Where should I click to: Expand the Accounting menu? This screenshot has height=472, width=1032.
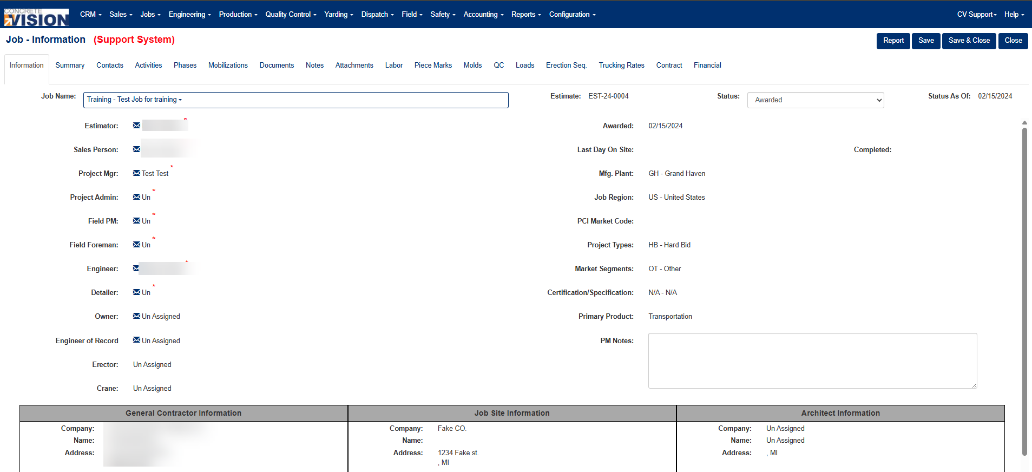tap(483, 15)
